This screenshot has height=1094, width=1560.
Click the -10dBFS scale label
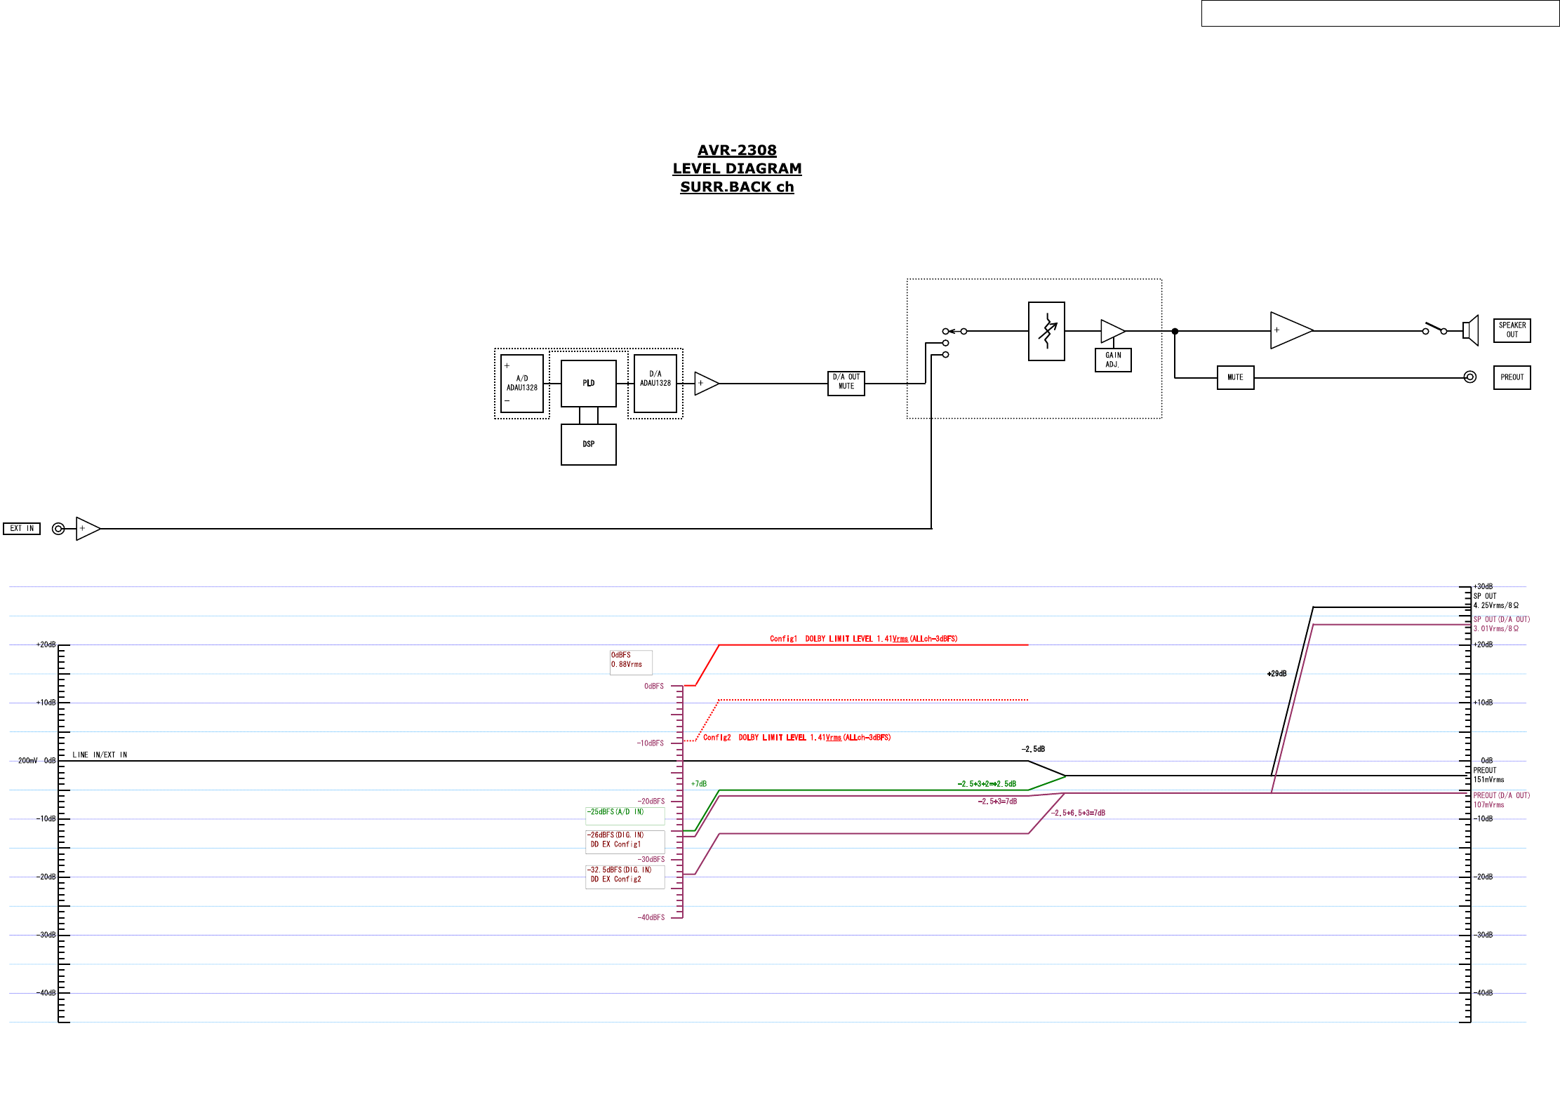[x=650, y=743]
